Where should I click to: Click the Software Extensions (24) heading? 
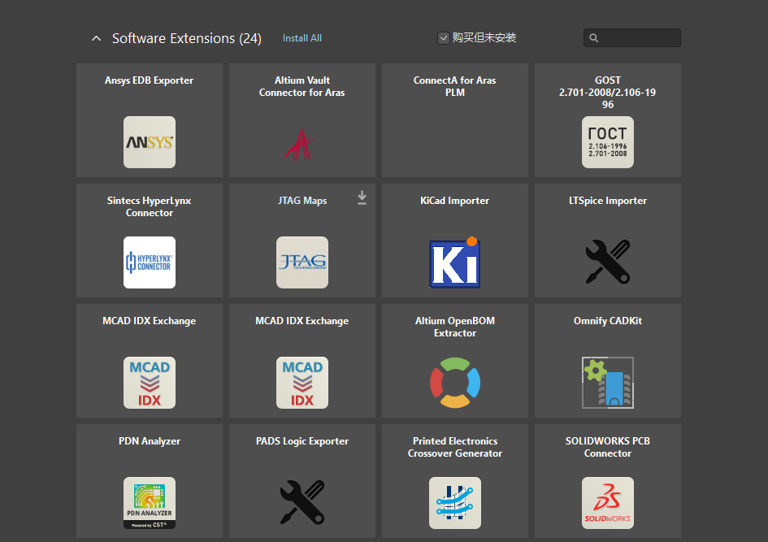click(x=187, y=38)
